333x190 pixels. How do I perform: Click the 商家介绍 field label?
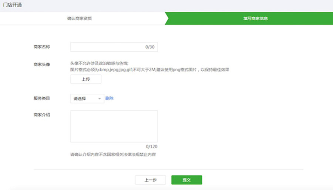pos(41,115)
